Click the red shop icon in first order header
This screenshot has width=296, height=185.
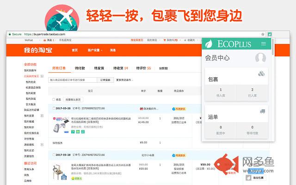tap(142, 109)
